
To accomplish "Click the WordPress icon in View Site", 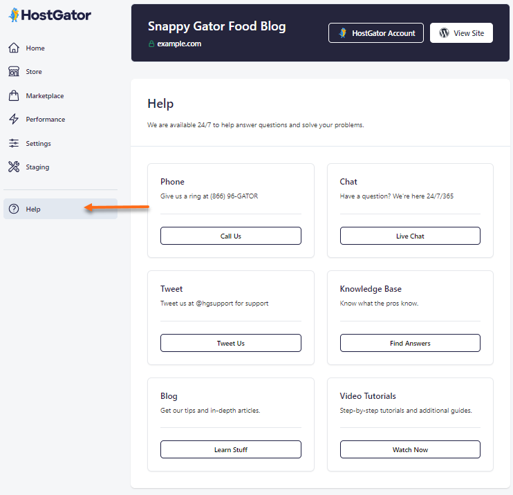I will coord(444,33).
